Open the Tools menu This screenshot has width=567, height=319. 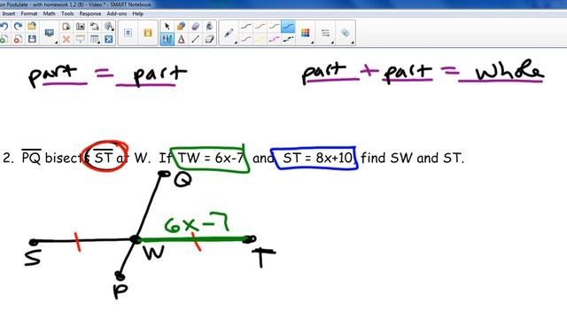click(x=67, y=14)
